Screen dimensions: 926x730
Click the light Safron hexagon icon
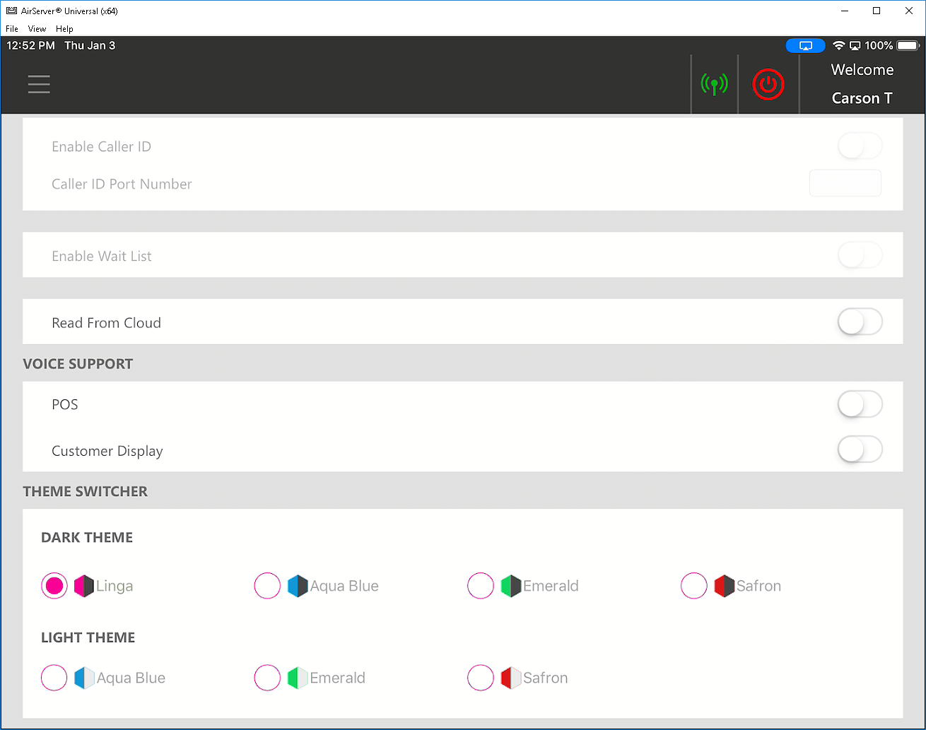510,678
